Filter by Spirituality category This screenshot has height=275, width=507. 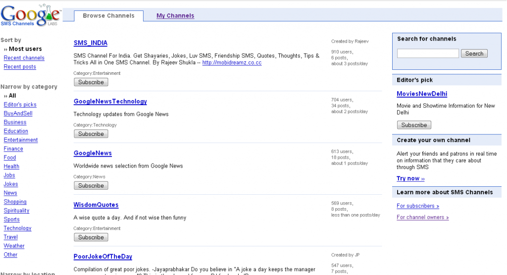16,210
